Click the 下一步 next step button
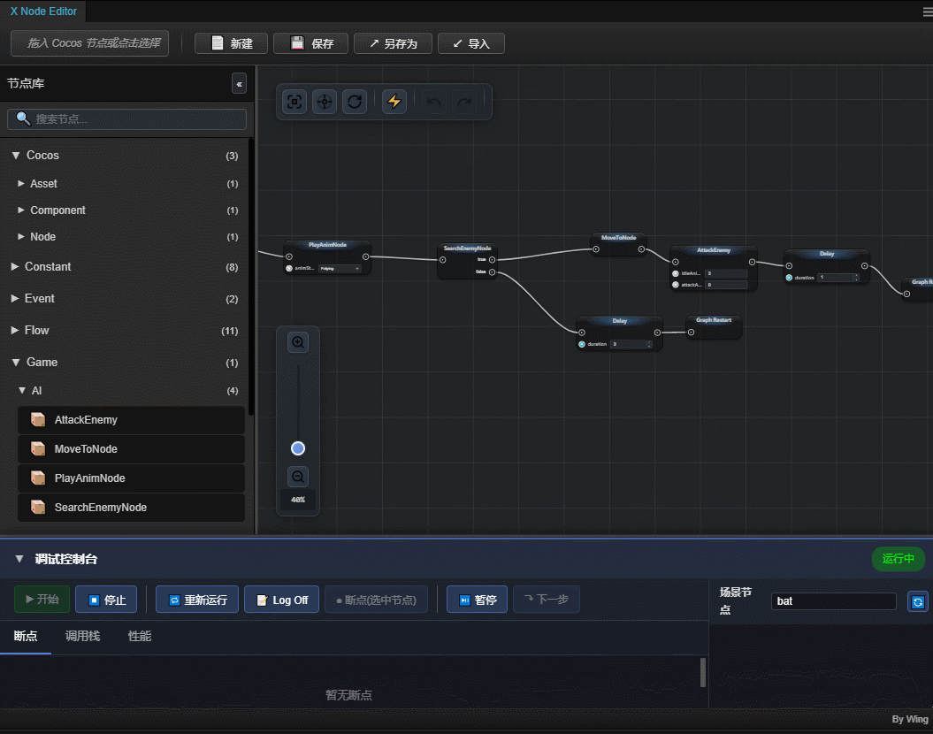The image size is (933, 734). [x=547, y=600]
